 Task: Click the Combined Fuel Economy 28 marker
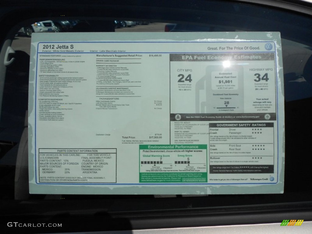click(226, 104)
